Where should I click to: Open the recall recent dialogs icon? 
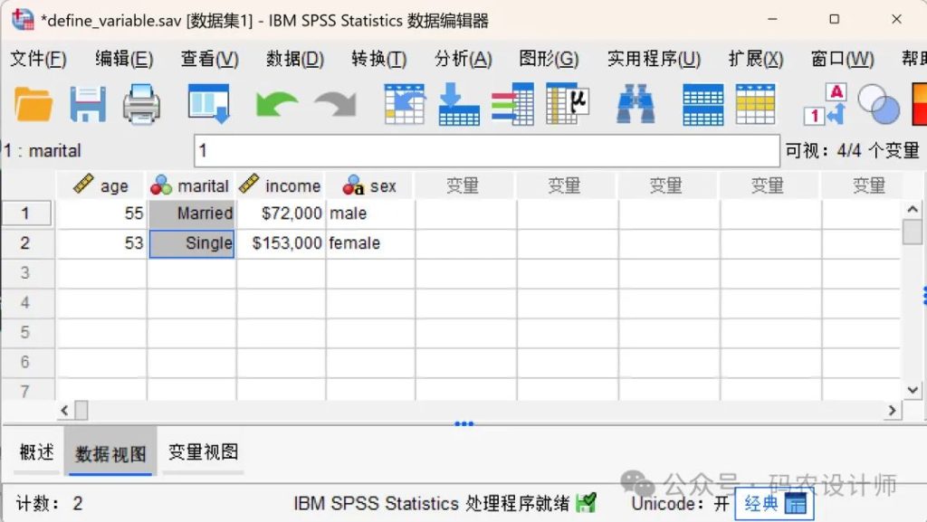(208, 104)
